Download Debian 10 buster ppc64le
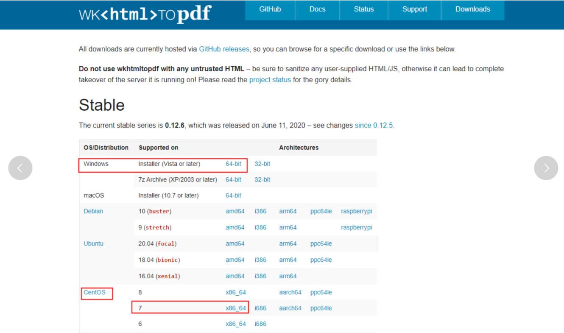The width and height of the screenshot is (564, 333). tap(321, 211)
